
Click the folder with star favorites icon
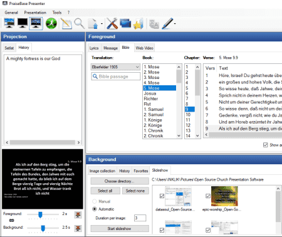138,23
